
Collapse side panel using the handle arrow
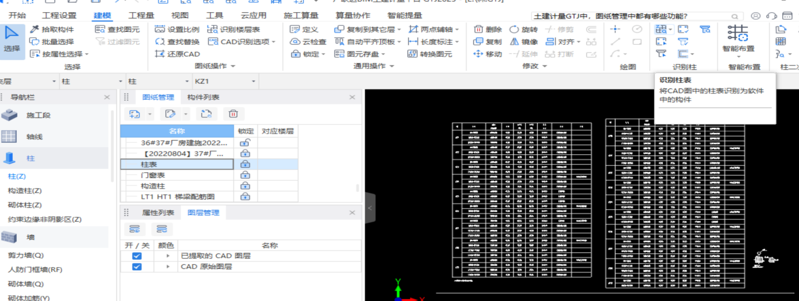point(370,208)
